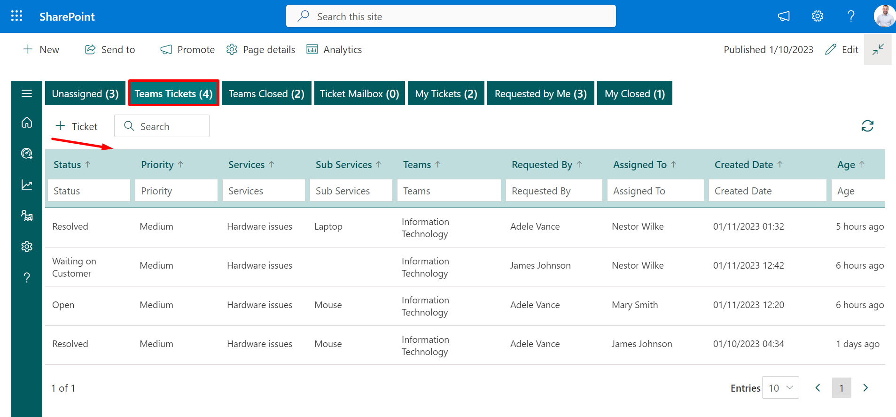
Task: Refresh the ticket list
Action: click(867, 126)
